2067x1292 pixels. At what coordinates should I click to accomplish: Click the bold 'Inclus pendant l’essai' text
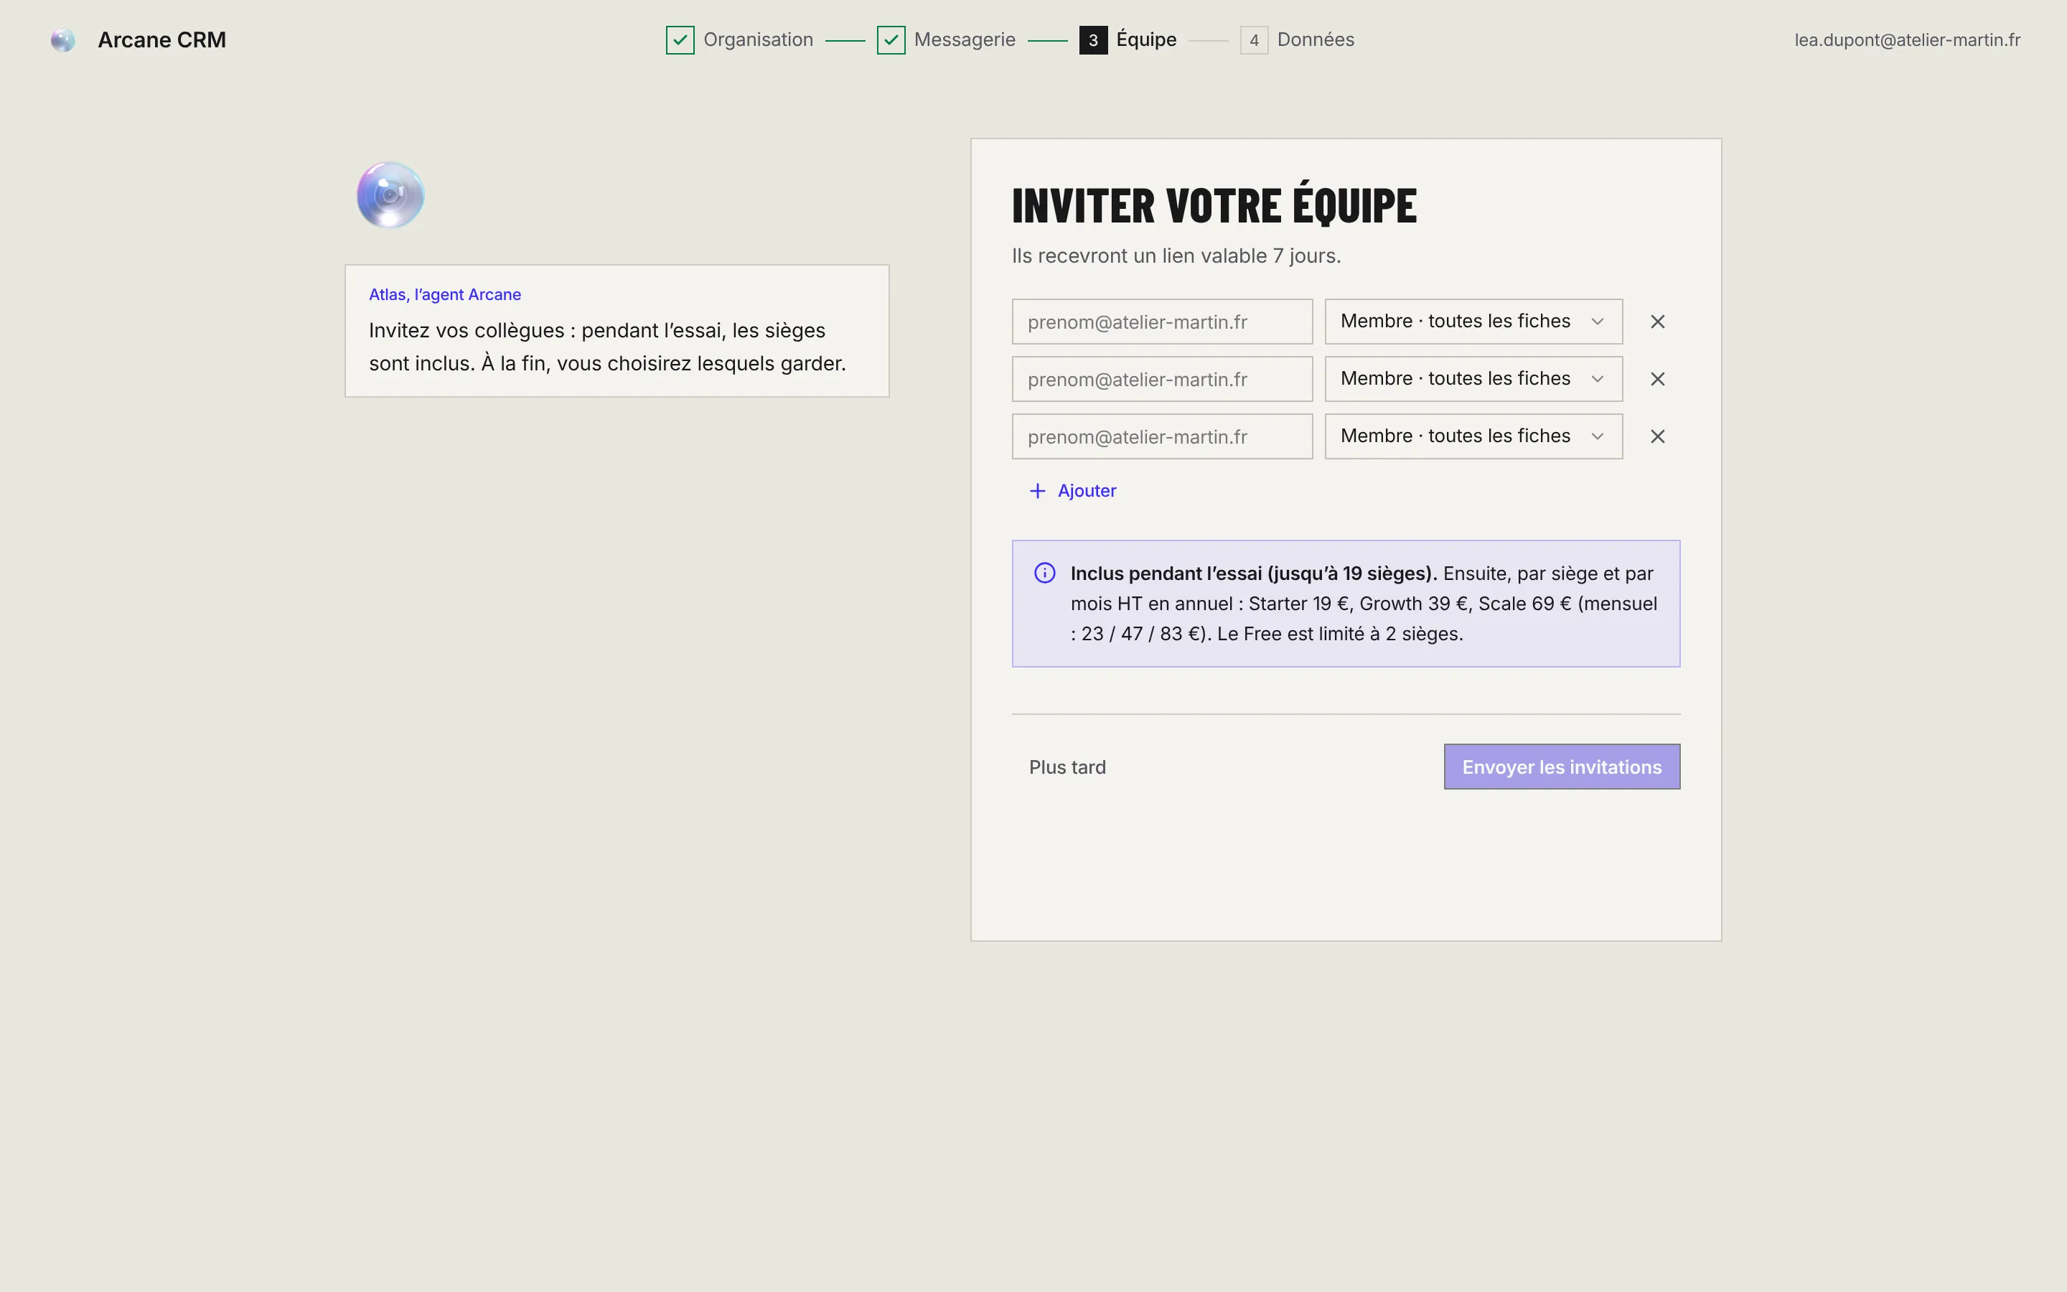tap(1253, 574)
